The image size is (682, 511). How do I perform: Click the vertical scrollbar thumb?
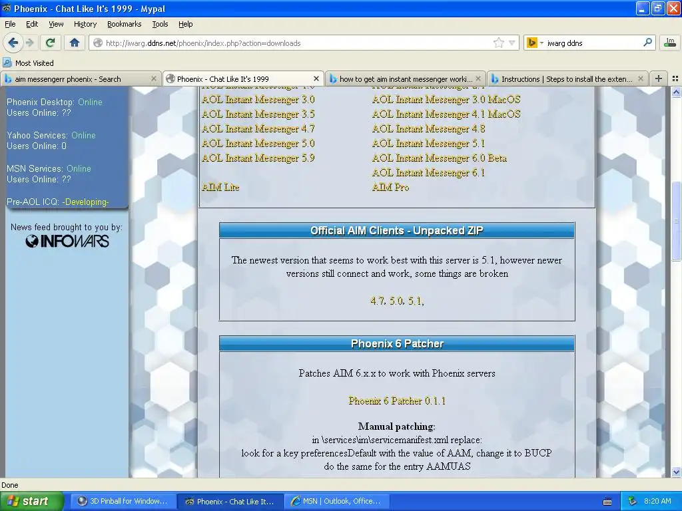tap(676, 222)
